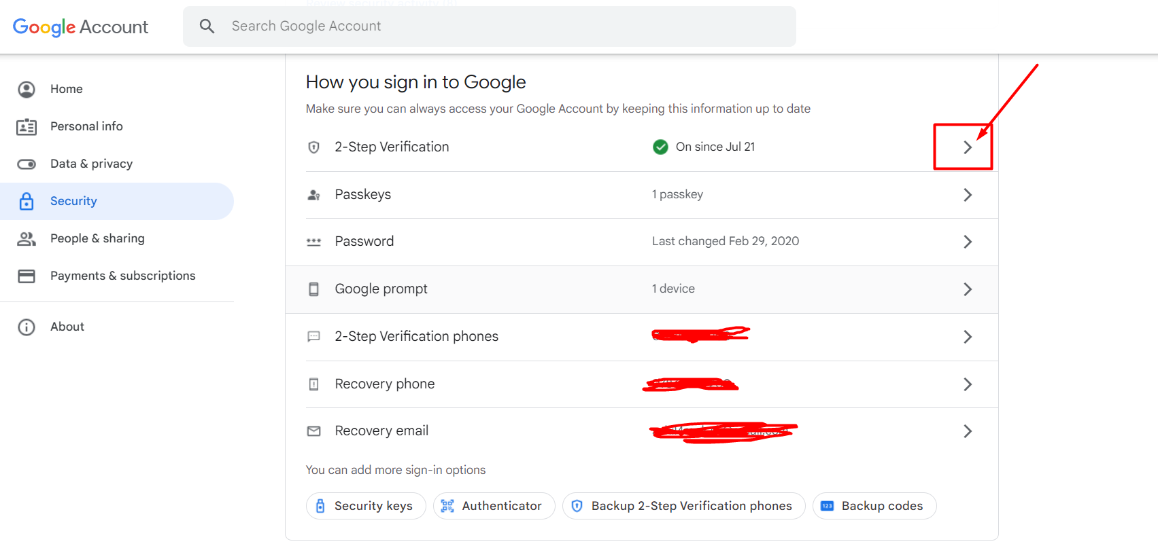This screenshot has width=1158, height=548.
Task: Click the People & sharing icon
Action: [x=27, y=239]
